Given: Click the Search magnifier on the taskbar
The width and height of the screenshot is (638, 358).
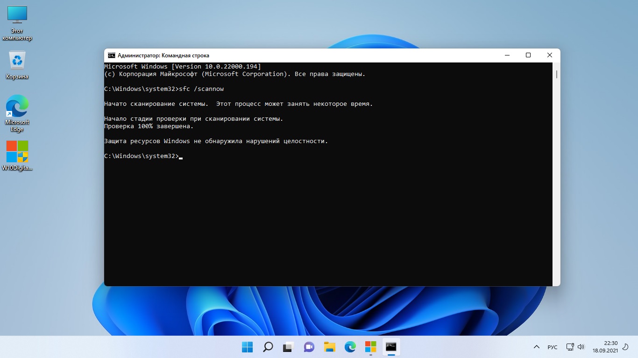Looking at the screenshot, I should (x=268, y=347).
